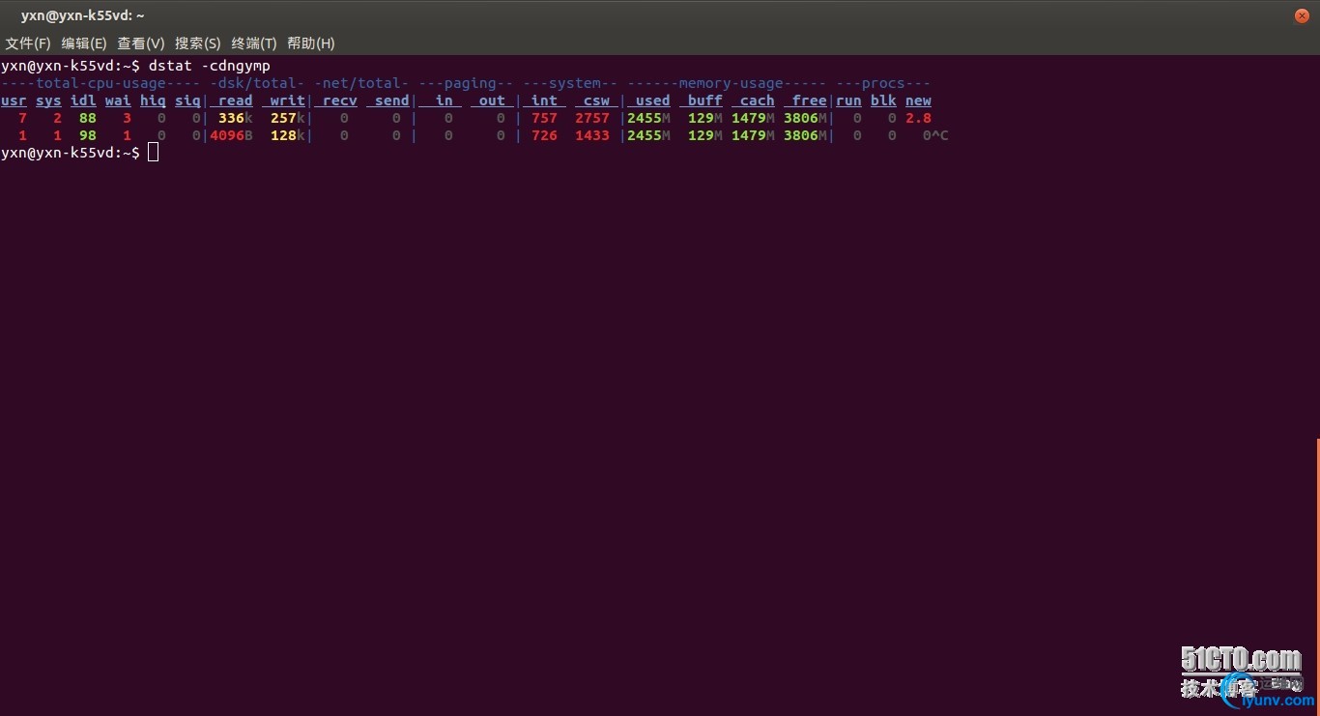The width and height of the screenshot is (1320, 716).
Task: Click the paging group header
Action: coord(466,83)
